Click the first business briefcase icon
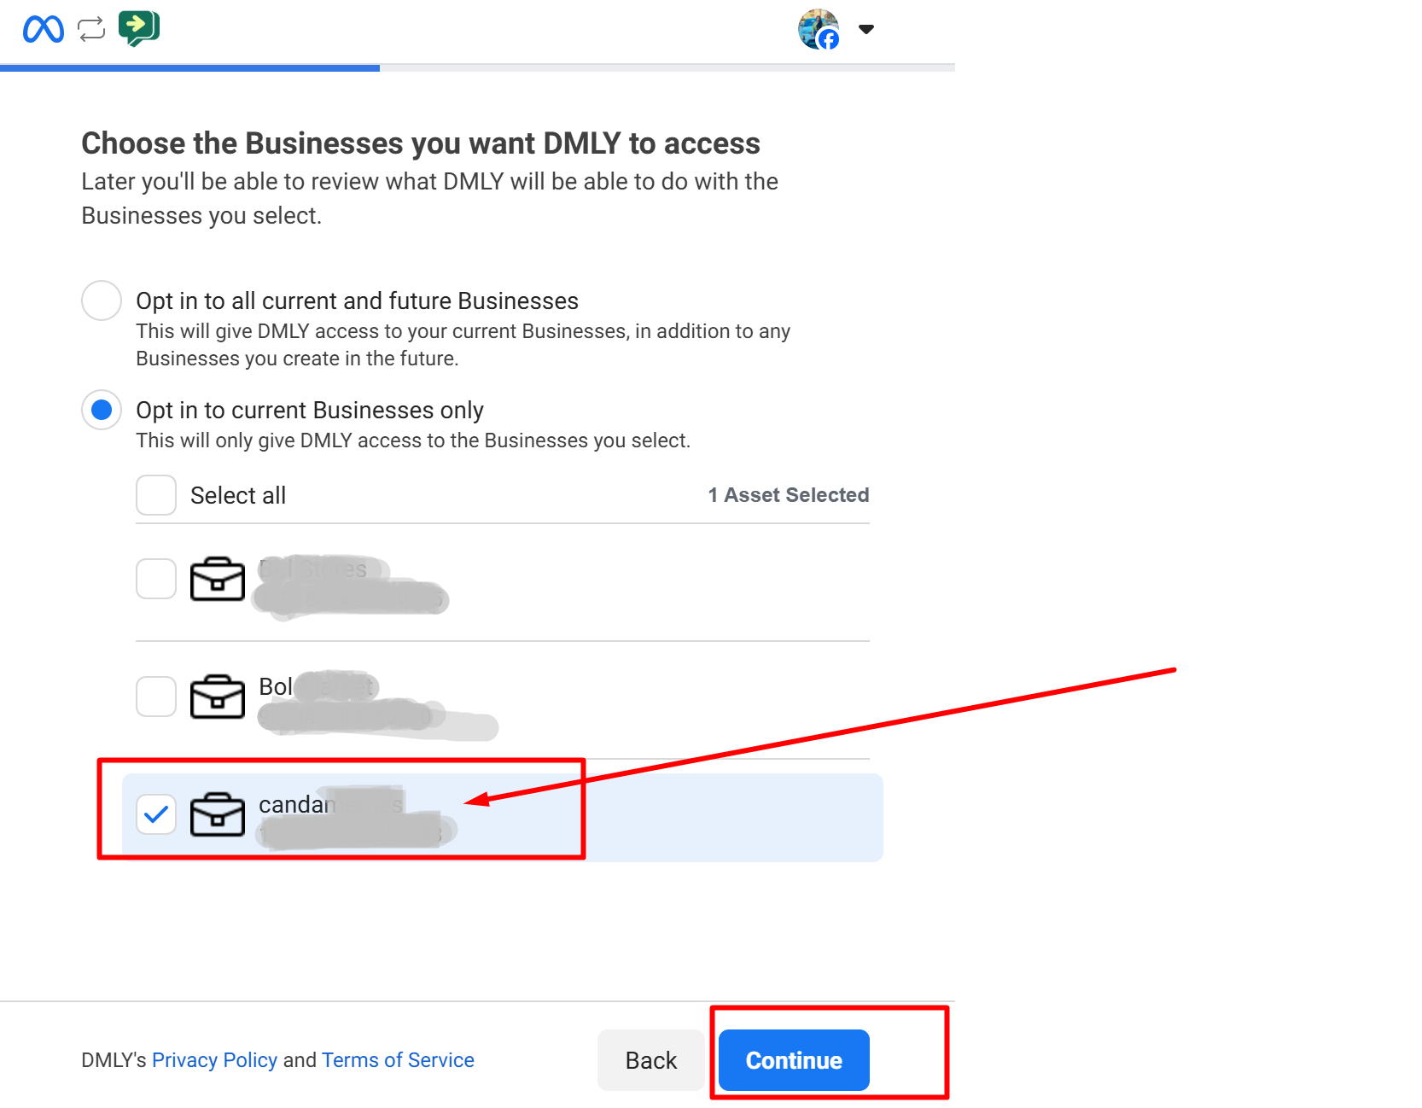This screenshot has height=1108, width=1422. click(217, 580)
